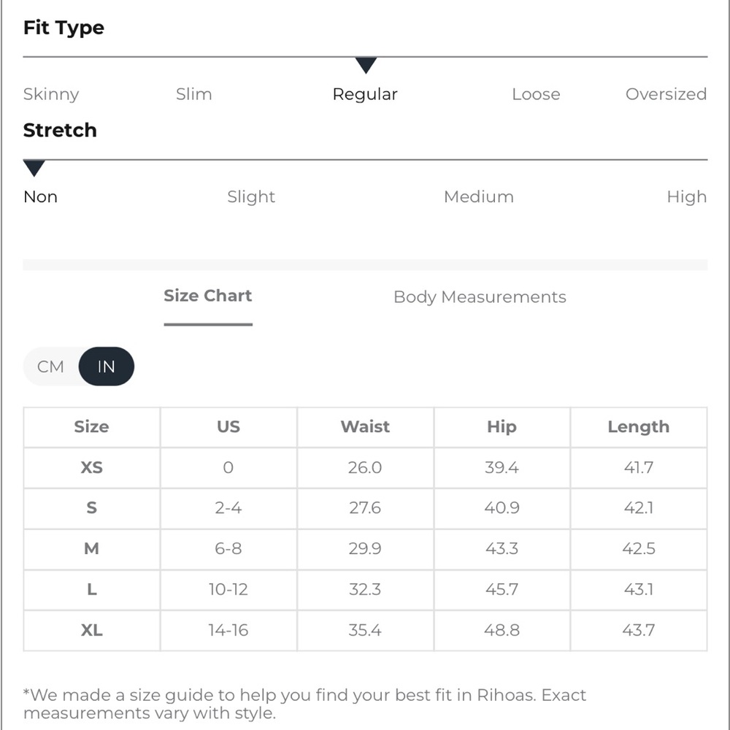Select the Skinny fit label
730x730 pixels.
coord(51,94)
